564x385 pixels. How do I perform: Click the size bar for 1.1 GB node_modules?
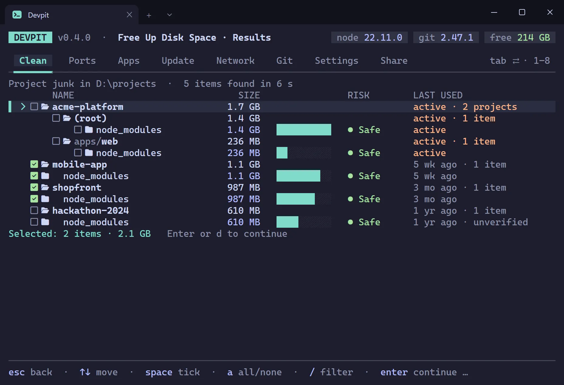(x=304, y=176)
